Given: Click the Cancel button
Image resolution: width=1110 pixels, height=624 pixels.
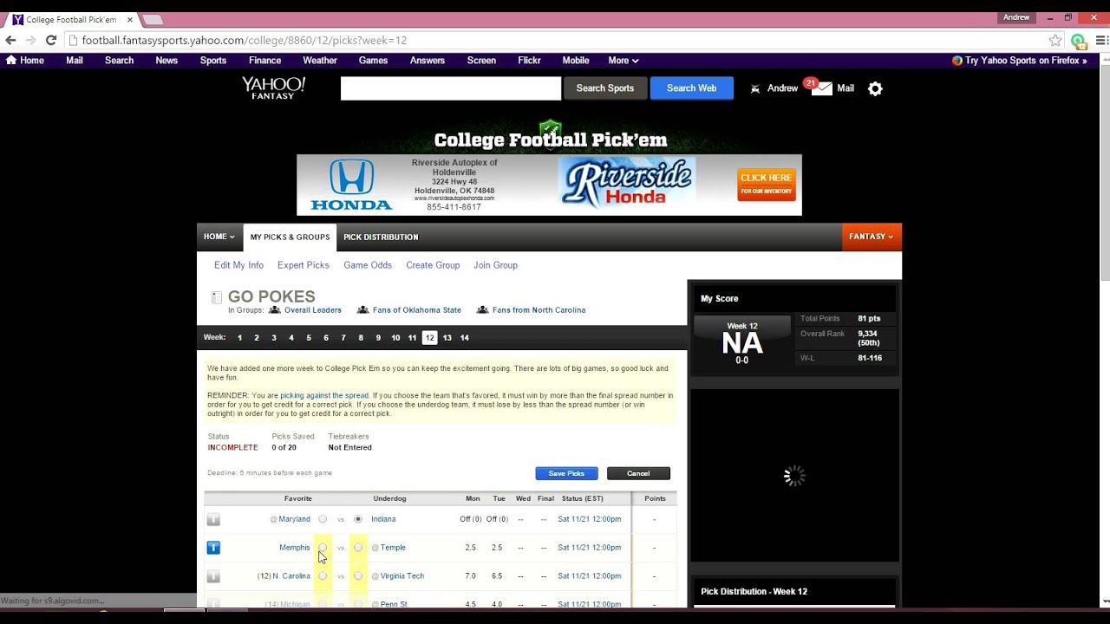Looking at the screenshot, I should tap(638, 473).
